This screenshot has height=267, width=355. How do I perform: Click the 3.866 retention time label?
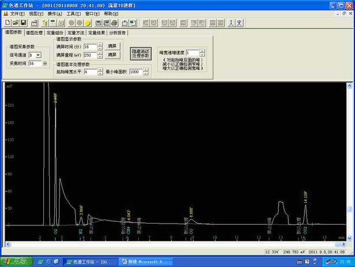pyautogui.click(x=82, y=210)
